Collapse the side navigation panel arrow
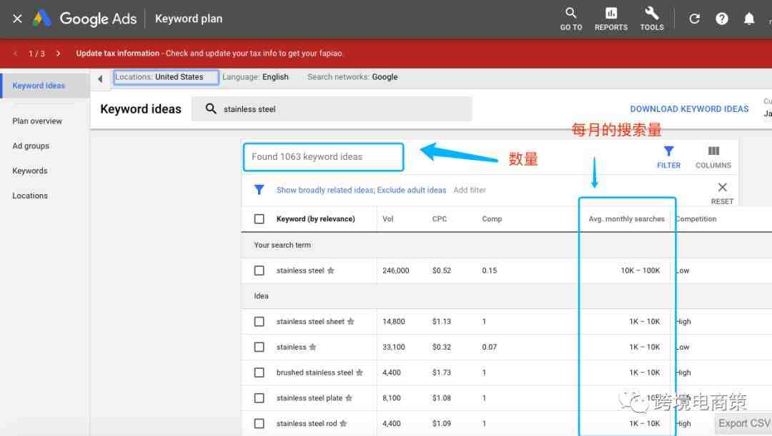 101,78
